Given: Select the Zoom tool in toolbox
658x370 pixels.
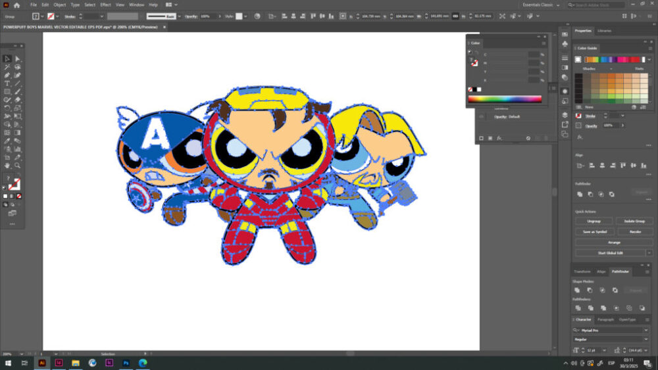Looking at the screenshot, I should point(18,166).
